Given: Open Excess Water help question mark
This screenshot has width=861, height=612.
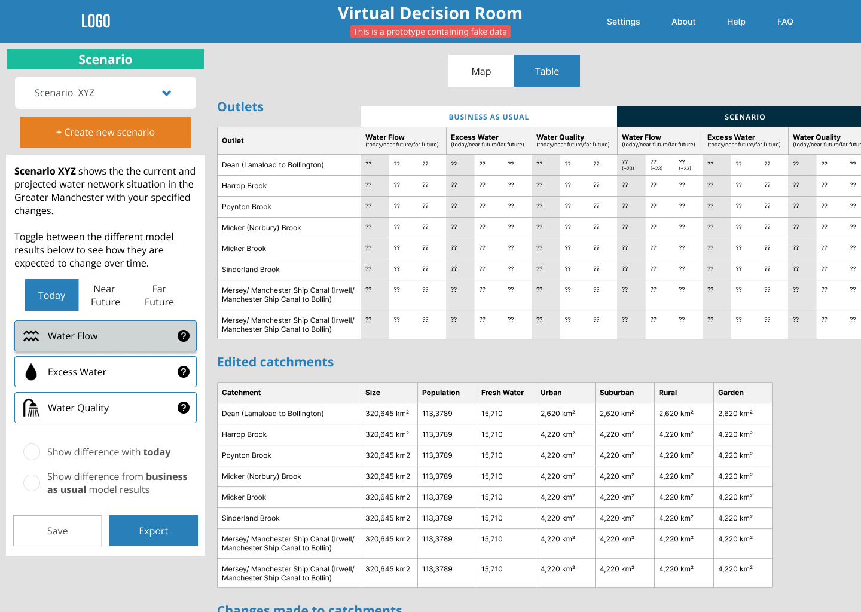Looking at the screenshot, I should pyautogui.click(x=184, y=372).
